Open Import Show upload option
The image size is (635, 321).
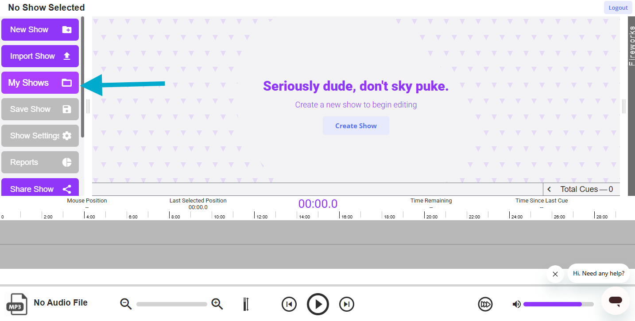40,56
